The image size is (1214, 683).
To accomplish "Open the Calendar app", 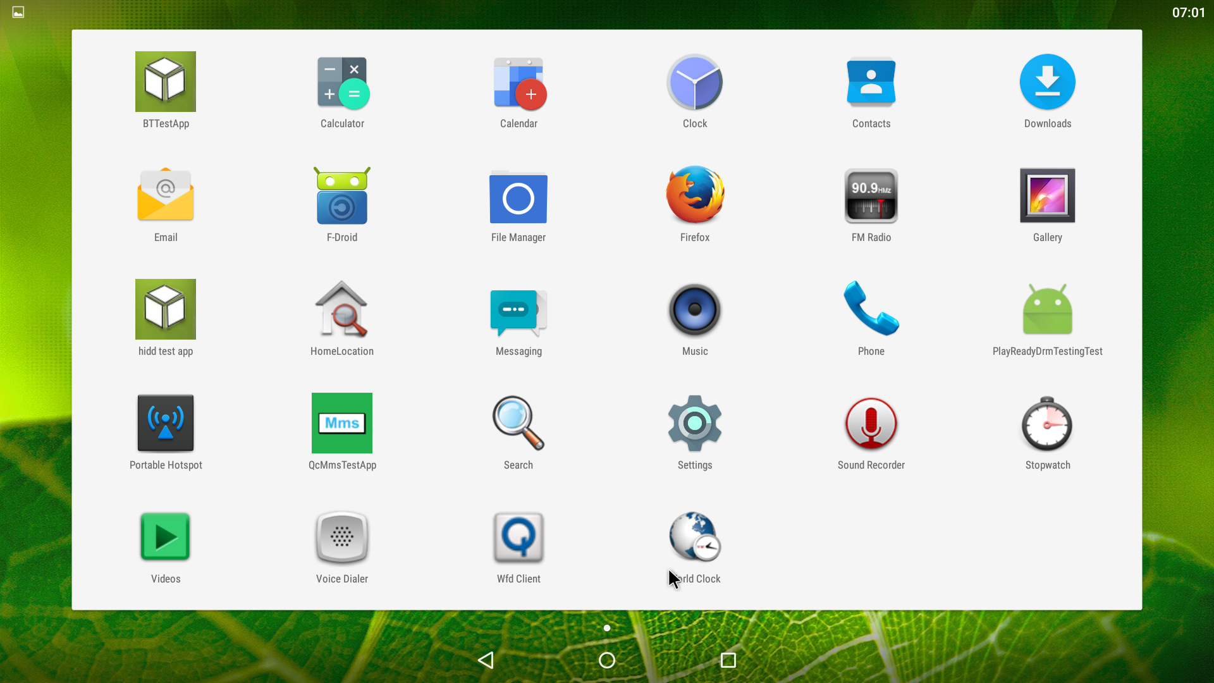I will (519, 83).
